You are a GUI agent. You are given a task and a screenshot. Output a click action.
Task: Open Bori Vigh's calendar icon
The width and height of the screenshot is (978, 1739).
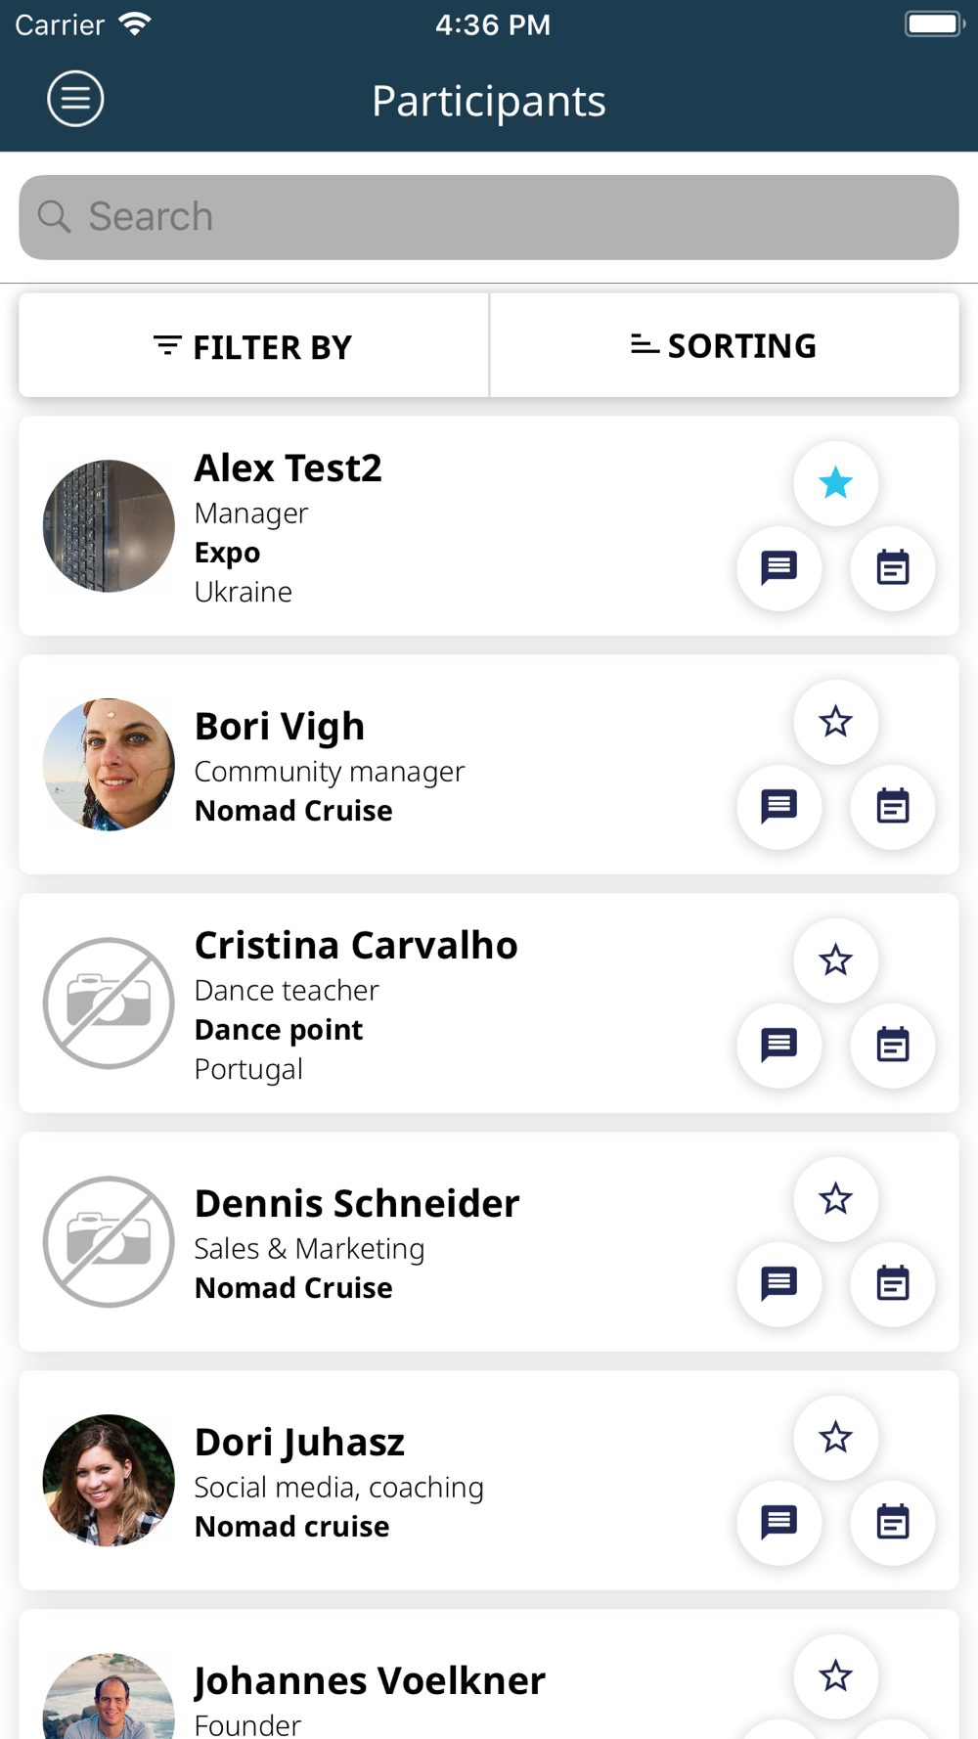coord(892,806)
